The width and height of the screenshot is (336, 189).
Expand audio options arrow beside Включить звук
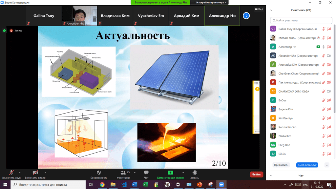click(20, 172)
